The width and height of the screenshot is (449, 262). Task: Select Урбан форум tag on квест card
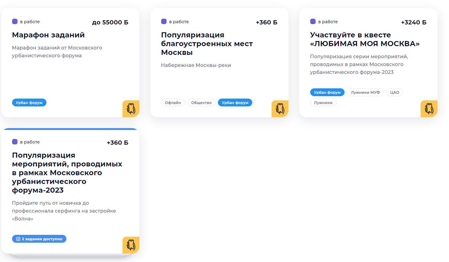[x=327, y=92]
